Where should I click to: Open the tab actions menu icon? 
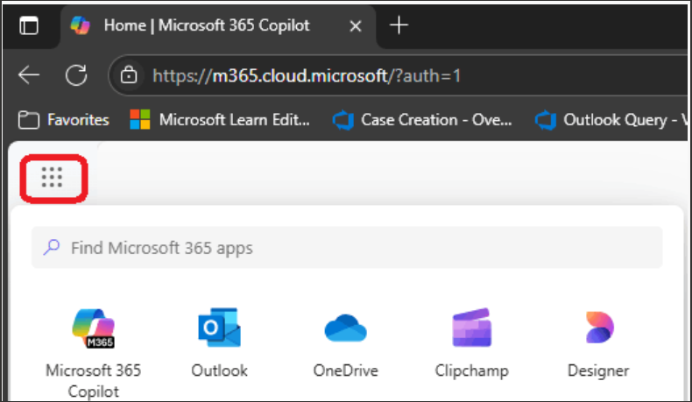(29, 25)
